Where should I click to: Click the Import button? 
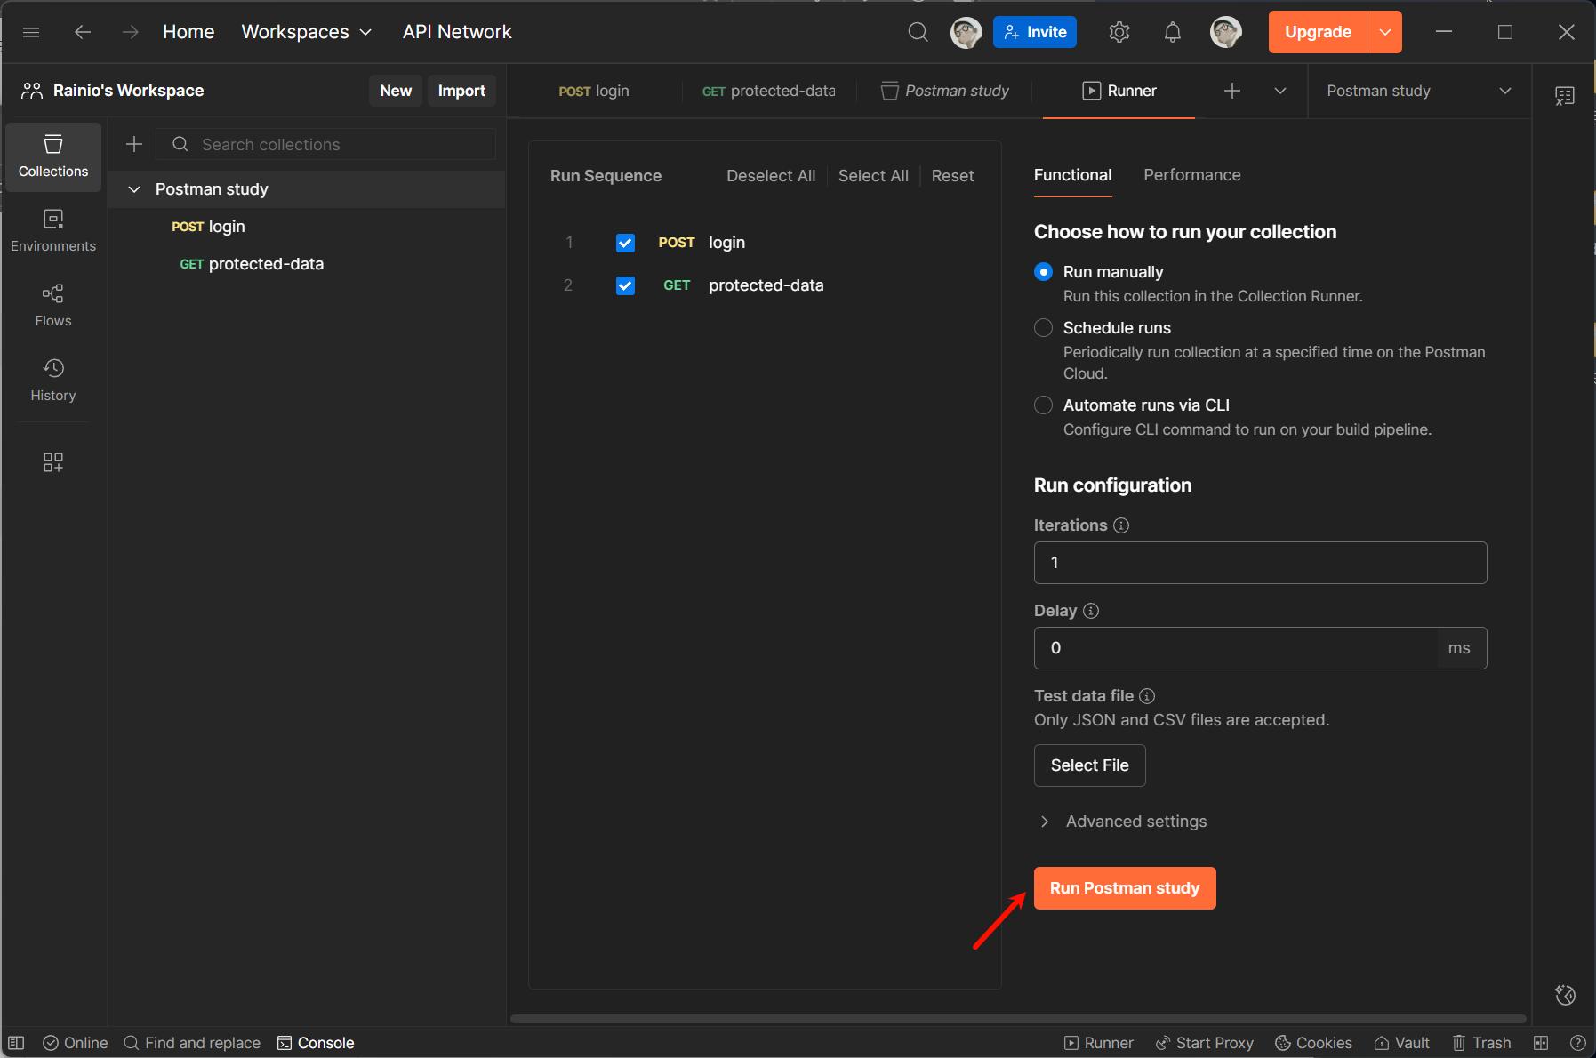click(x=461, y=91)
